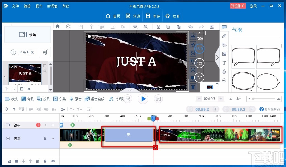Click the bottom-left trash delete icon

pyautogui.click(x=37, y=161)
